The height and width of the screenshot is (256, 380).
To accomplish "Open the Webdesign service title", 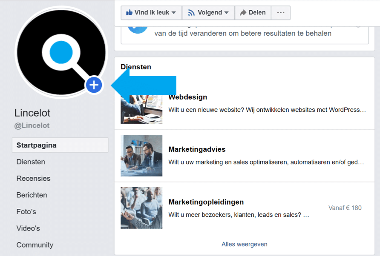I will pyautogui.click(x=188, y=97).
